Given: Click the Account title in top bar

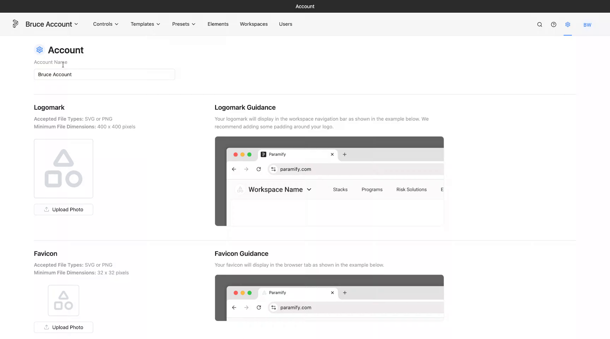Looking at the screenshot, I should coord(305,6).
